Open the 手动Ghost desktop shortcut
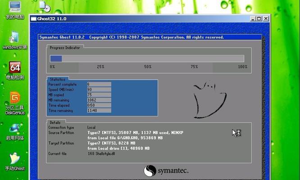The height and width of the screenshot is (180, 300). click(x=15, y=162)
